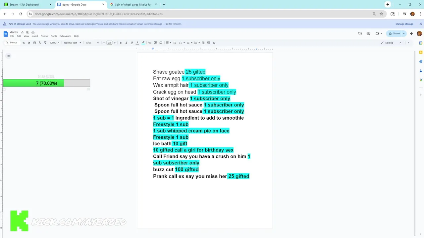424x238 pixels.
Task: Toggle Bold formatting
Action: (x=121, y=43)
